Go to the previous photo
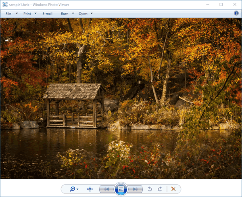The width and height of the screenshot is (242, 197). pos(106,189)
